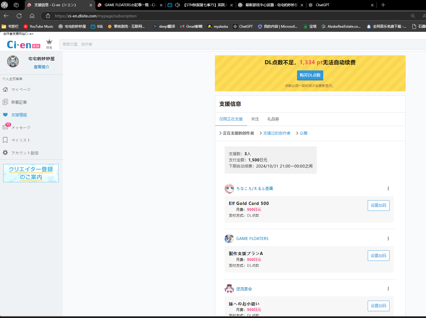Click GAME FLOATERS creator avatar

229,238
